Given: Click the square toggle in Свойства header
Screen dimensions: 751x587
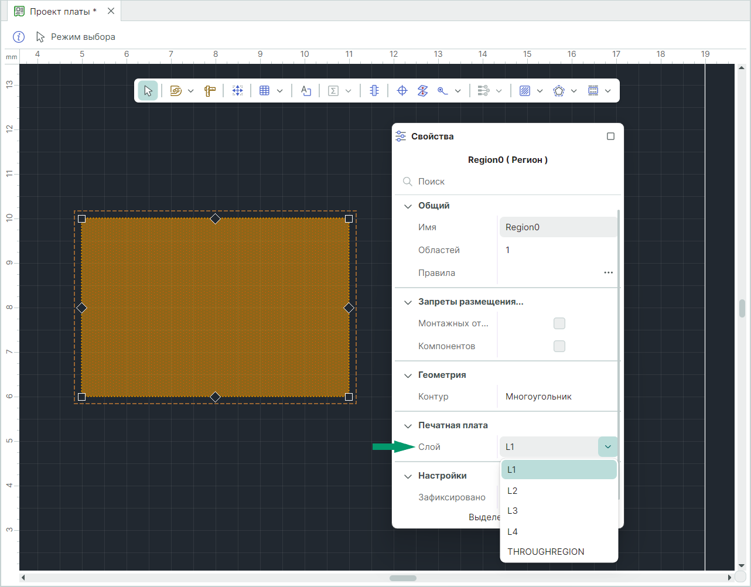Looking at the screenshot, I should pos(610,136).
